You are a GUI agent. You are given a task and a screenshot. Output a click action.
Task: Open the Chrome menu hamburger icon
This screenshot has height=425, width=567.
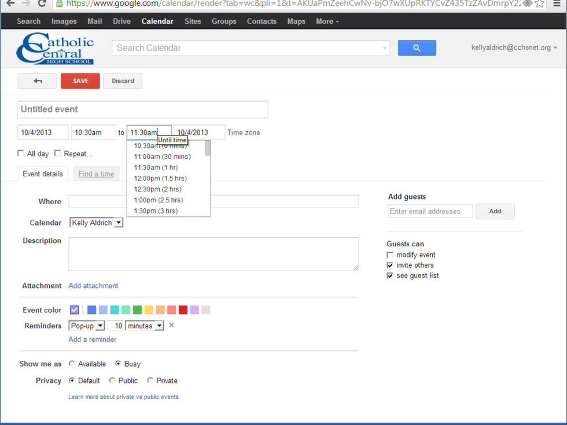point(557,3)
